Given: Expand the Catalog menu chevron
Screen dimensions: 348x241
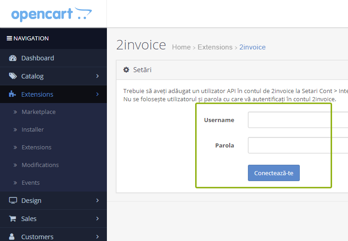Looking at the screenshot, I should (x=97, y=76).
